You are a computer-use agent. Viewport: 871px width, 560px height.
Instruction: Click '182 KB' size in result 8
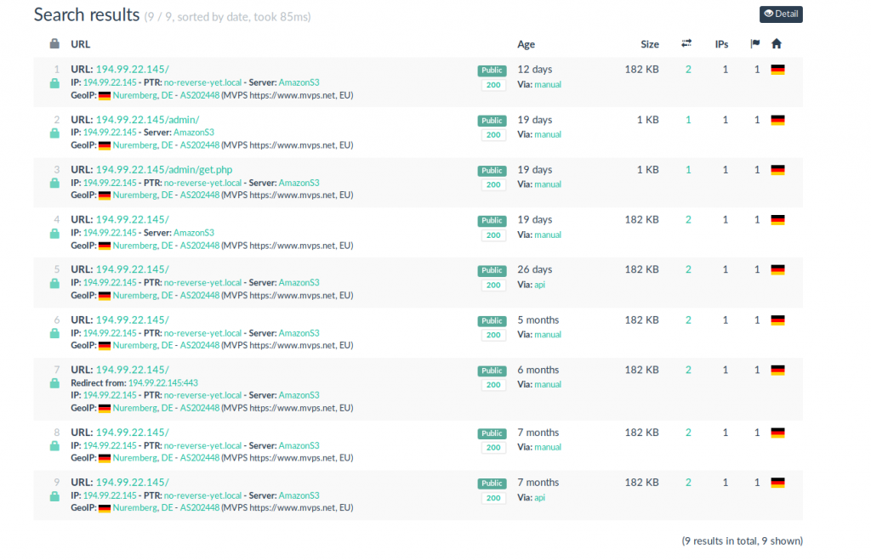pos(641,433)
